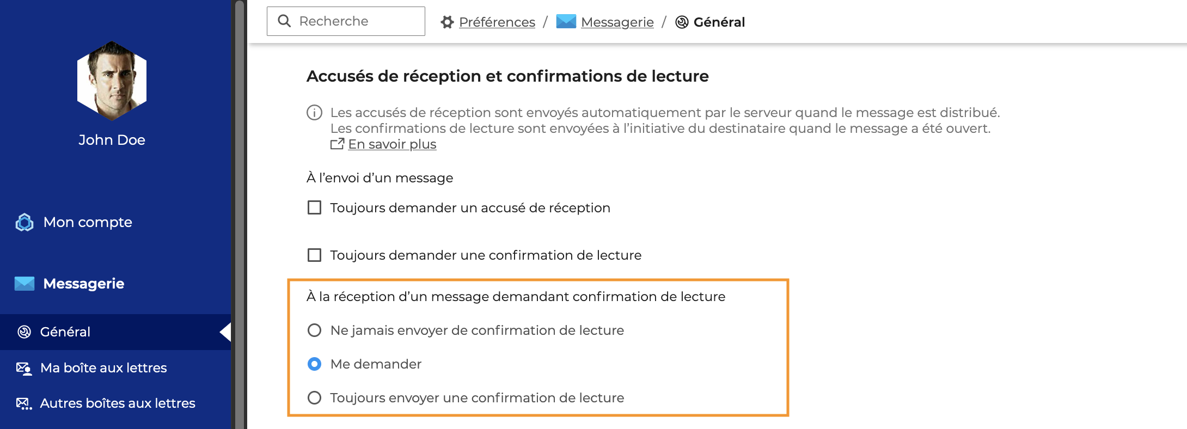This screenshot has height=429, width=1187.
Task: Go to Préférences breadcrumb link
Action: click(497, 22)
